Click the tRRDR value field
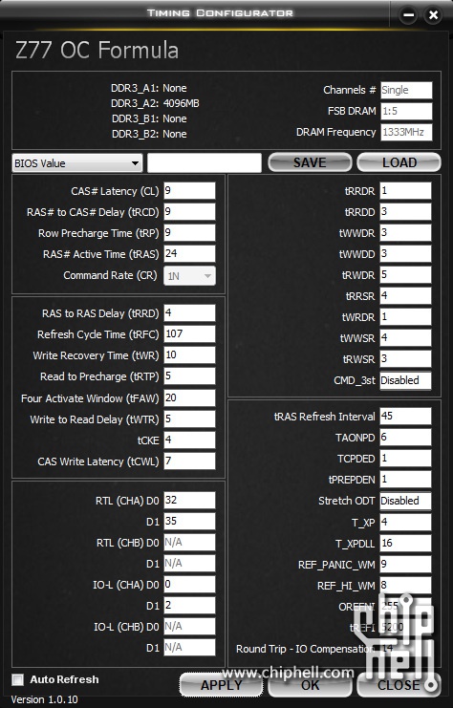The image size is (453, 708). (x=405, y=190)
